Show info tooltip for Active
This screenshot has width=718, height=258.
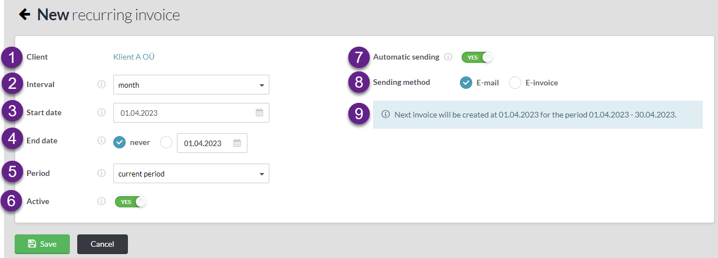[101, 201]
